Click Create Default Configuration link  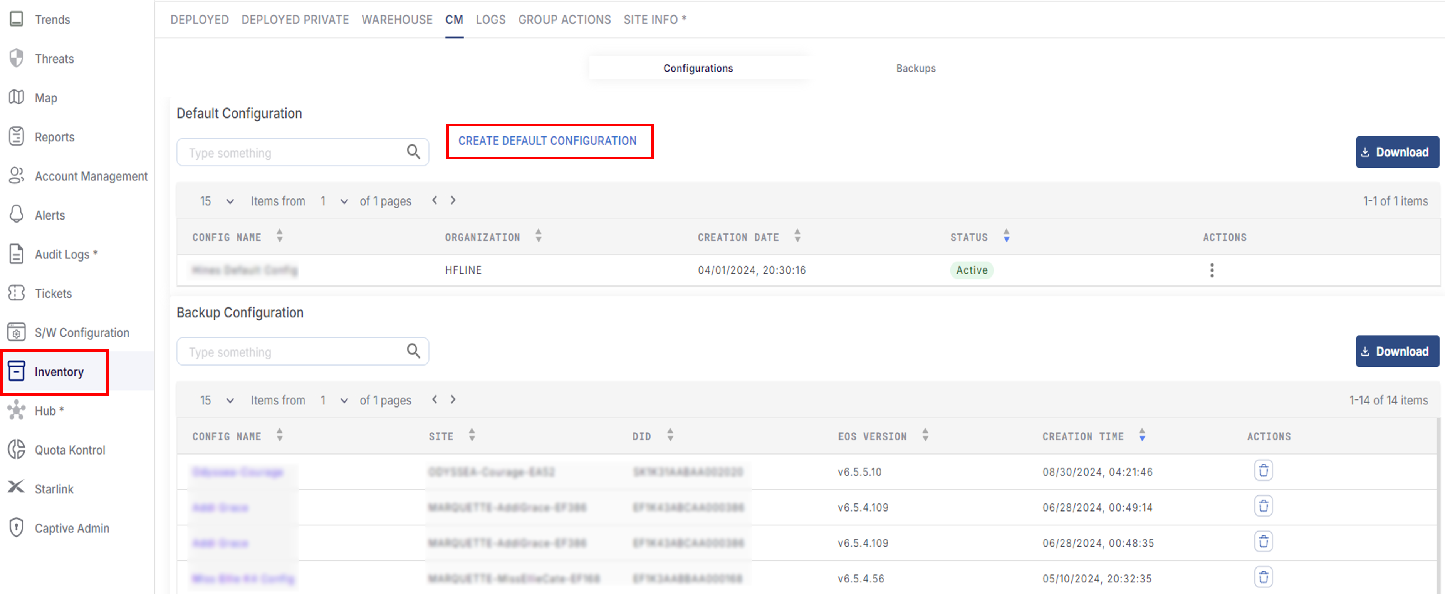click(x=547, y=141)
